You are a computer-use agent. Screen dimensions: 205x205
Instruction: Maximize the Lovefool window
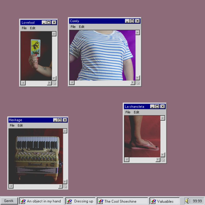coord(49,22)
